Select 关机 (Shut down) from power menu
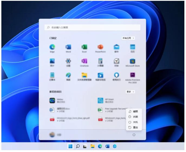This screenshot has width=186, height=152. (133, 122)
